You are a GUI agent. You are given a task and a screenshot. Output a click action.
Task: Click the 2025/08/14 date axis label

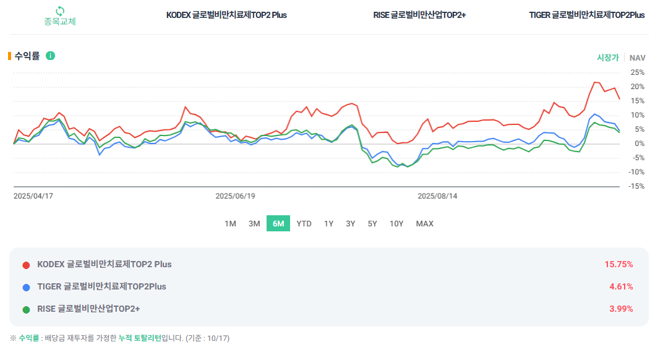click(x=437, y=196)
